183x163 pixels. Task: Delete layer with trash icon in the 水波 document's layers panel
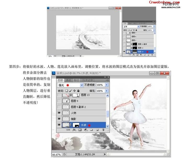point(103,130)
